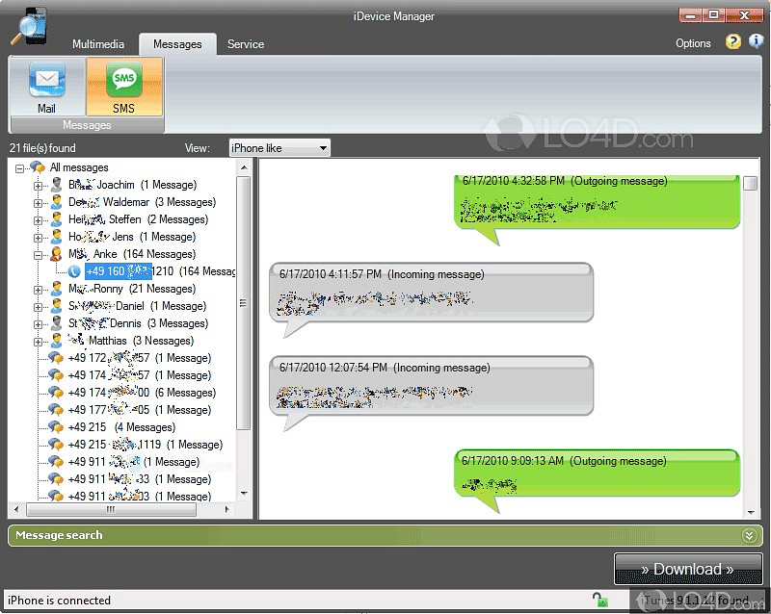Screen dimensions: 771x614
Task: Select the phone number icon under Anke
Action: pos(74,270)
